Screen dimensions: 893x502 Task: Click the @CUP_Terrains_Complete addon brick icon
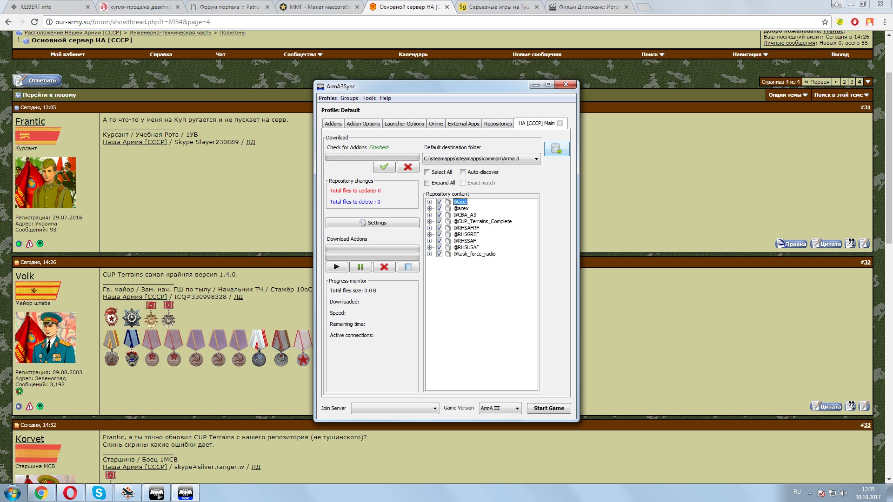[x=448, y=221]
